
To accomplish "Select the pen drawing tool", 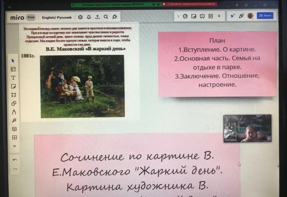I will point(14,112).
